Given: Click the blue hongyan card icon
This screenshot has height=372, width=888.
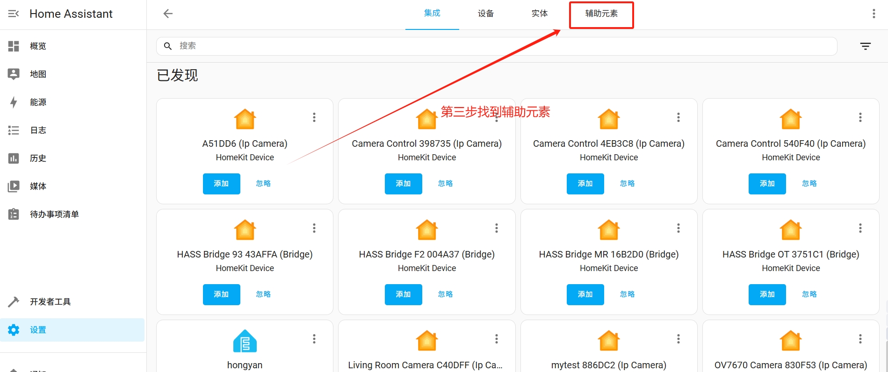Looking at the screenshot, I should (x=245, y=341).
